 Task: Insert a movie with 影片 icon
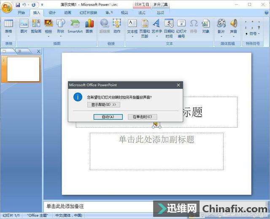pos(221,26)
